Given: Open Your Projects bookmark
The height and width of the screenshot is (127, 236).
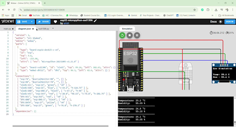Looking at the screenshot, I should click(x=150, y=15).
